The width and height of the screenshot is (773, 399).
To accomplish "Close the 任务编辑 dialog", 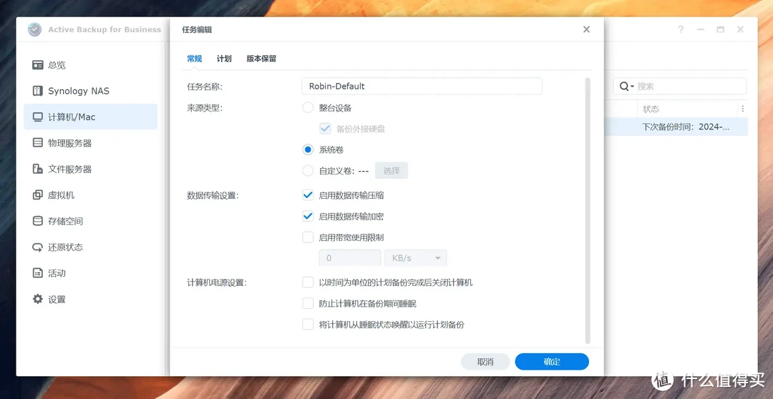I will tap(586, 29).
